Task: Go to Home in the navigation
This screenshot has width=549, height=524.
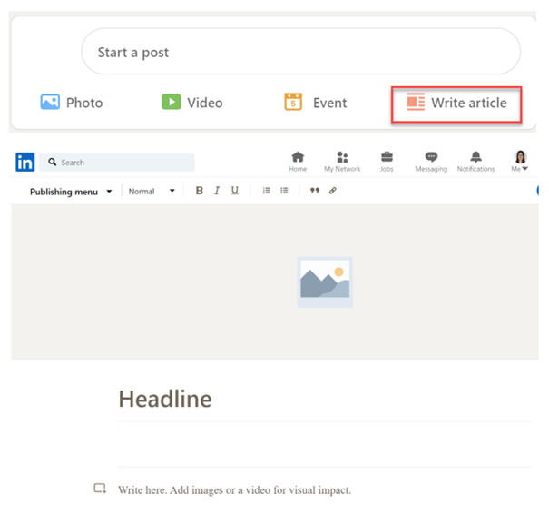Action: (298, 162)
